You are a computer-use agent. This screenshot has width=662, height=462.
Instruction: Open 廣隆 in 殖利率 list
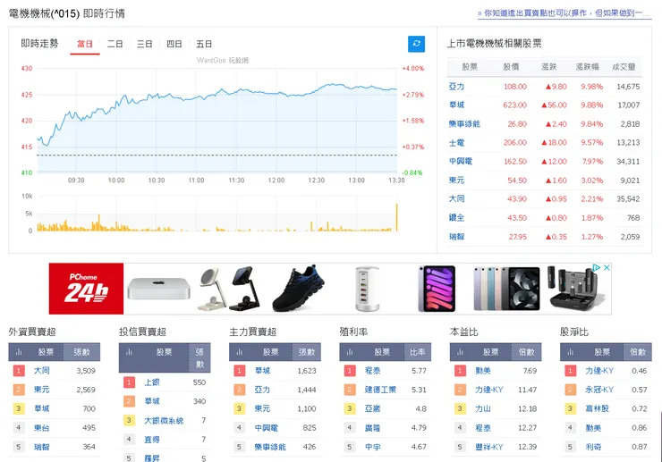tap(372, 428)
